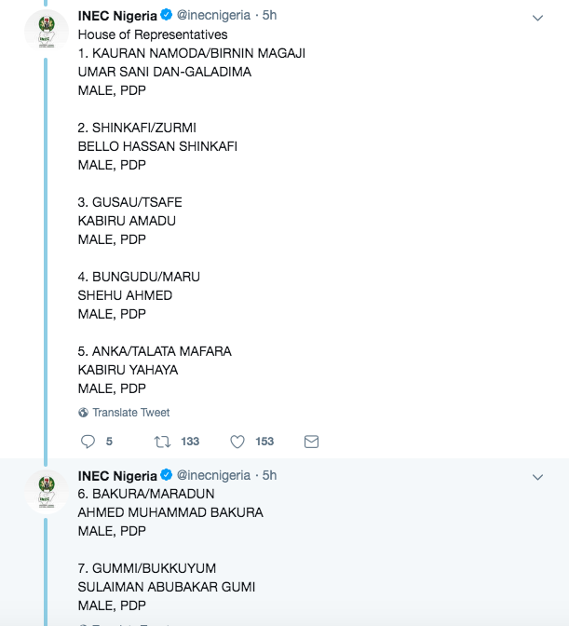Open the INEC avatar on the first tweet
The height and width of the screenshot is (626, 569).
pos(47,32)
